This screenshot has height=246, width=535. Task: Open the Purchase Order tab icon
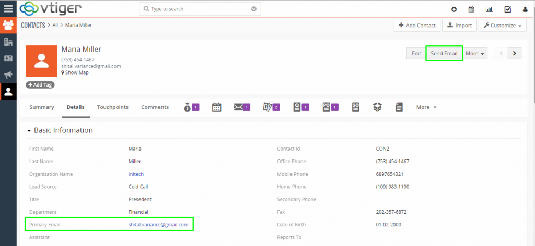330,107
